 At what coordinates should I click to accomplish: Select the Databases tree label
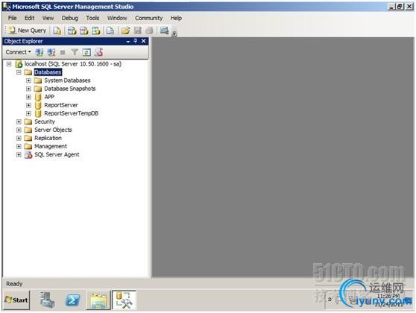48,72
